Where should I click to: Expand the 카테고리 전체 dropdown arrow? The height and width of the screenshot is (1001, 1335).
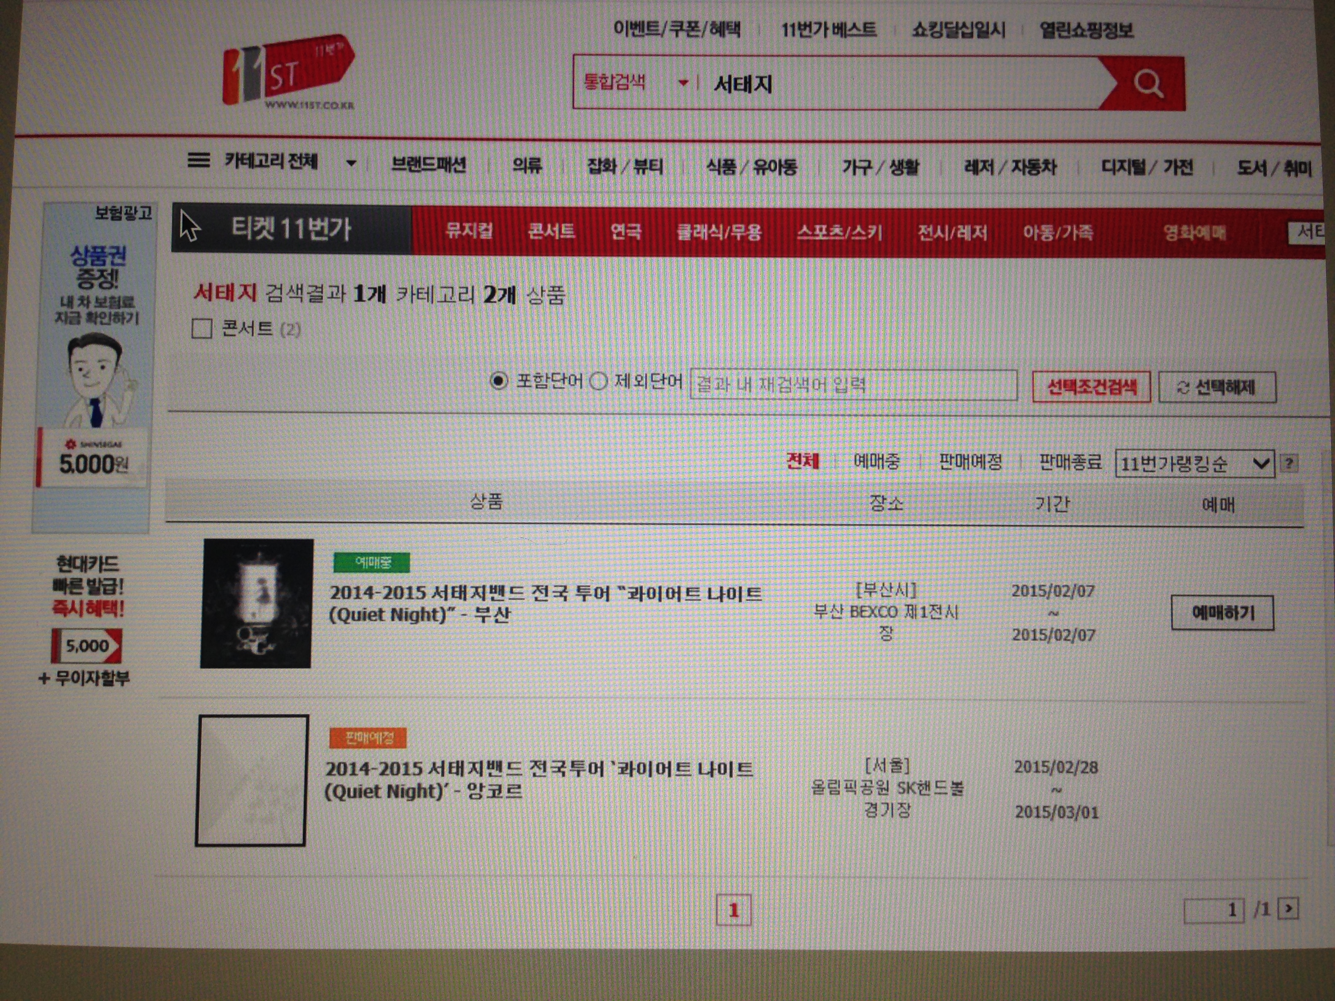351,163
